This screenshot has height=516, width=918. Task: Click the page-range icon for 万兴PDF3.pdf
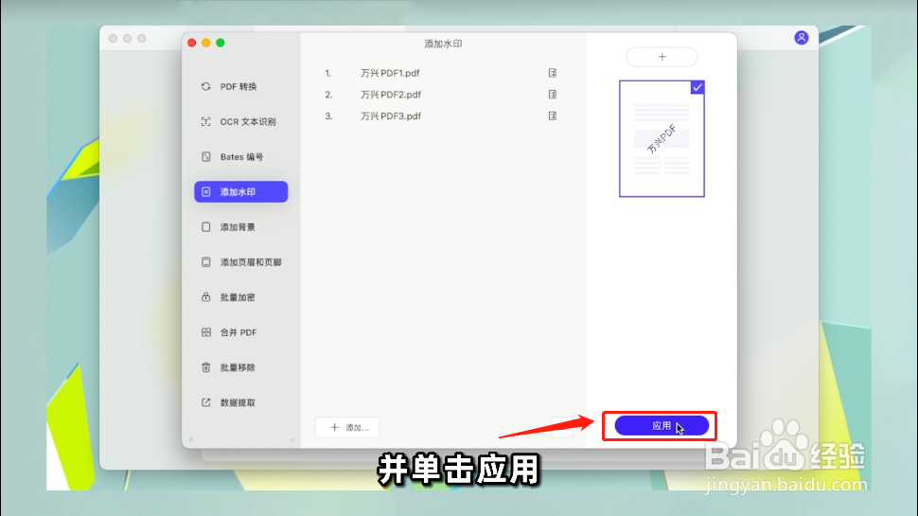pos(552,116)
